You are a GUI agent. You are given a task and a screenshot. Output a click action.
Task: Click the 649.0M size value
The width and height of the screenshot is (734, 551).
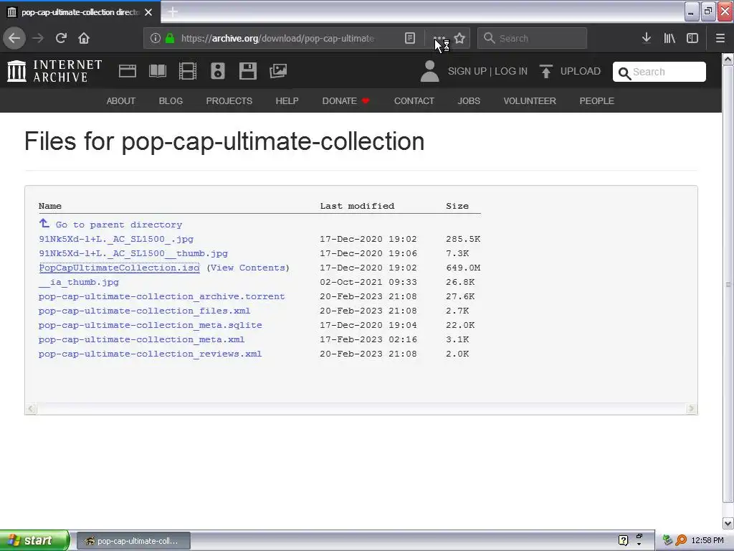tap(463, 268)
